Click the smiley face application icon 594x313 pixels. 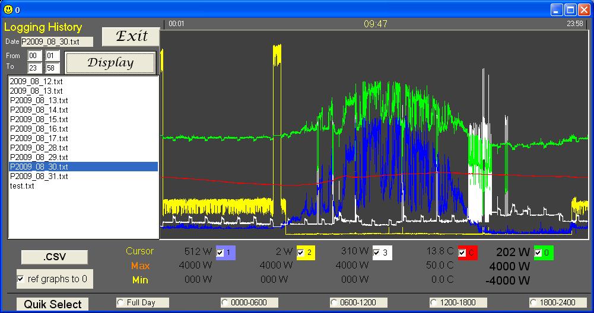8,9
